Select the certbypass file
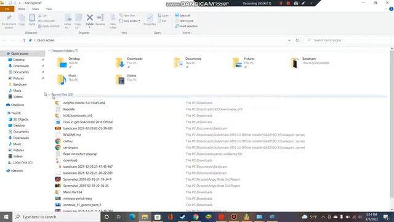 (x=70, y=147)
